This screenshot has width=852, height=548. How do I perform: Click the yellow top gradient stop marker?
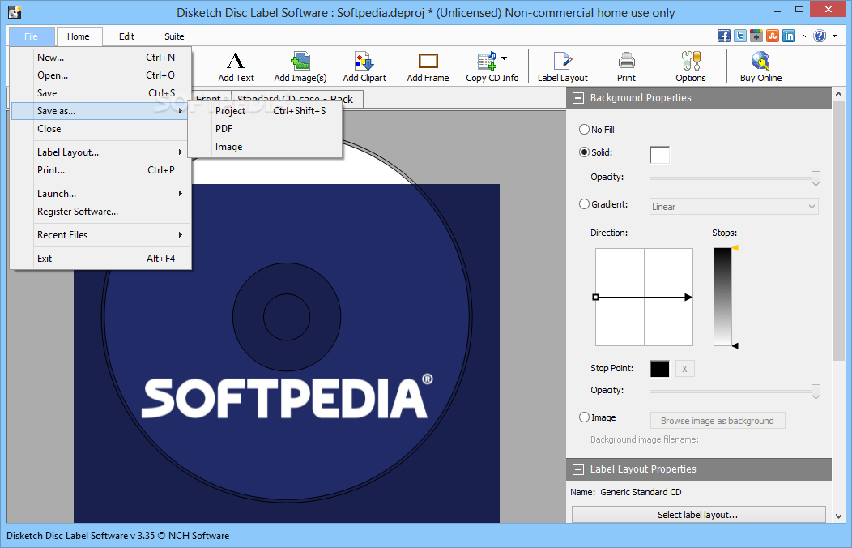(x=735, y=248)
